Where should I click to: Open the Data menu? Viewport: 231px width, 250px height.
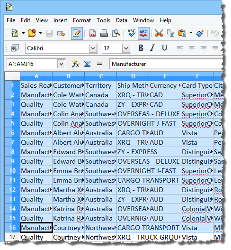[122, 20]
